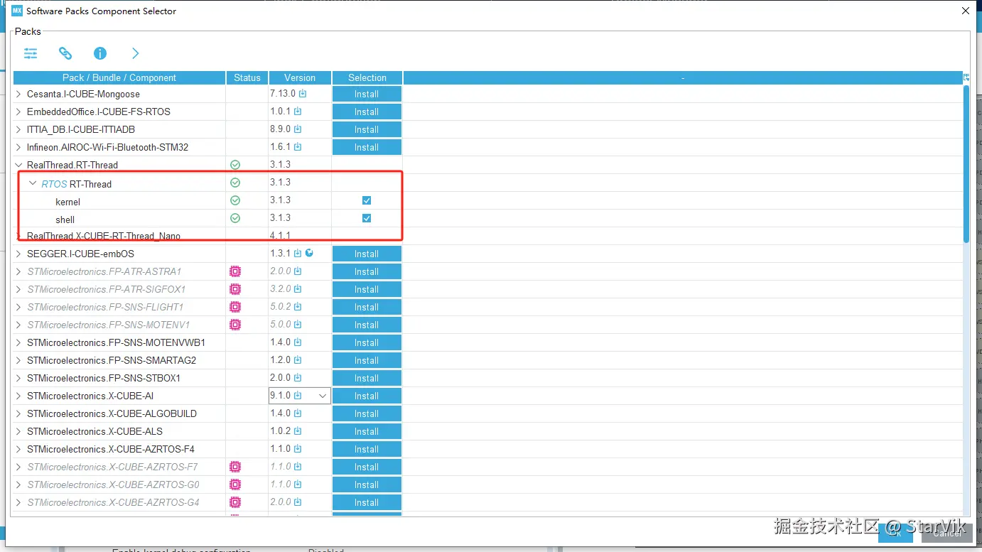Click chip status icon for FP-SNS-MOTENV1

tap(235, 325)
